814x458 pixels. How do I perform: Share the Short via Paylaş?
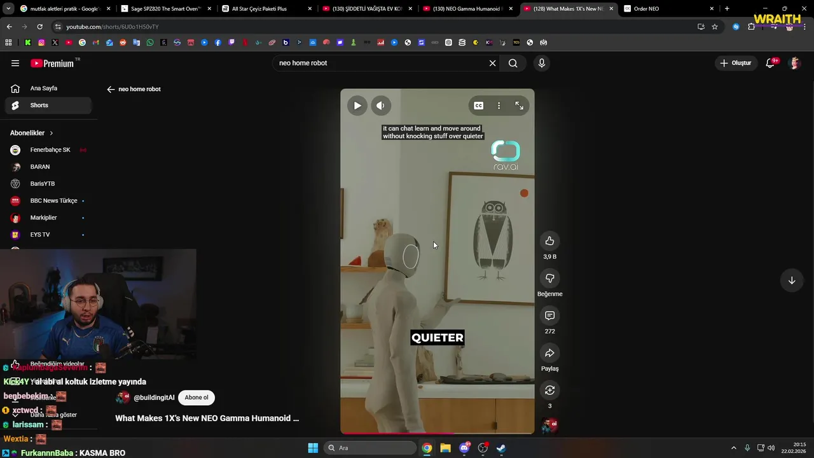pyautogui.click(x=550, y=353)
